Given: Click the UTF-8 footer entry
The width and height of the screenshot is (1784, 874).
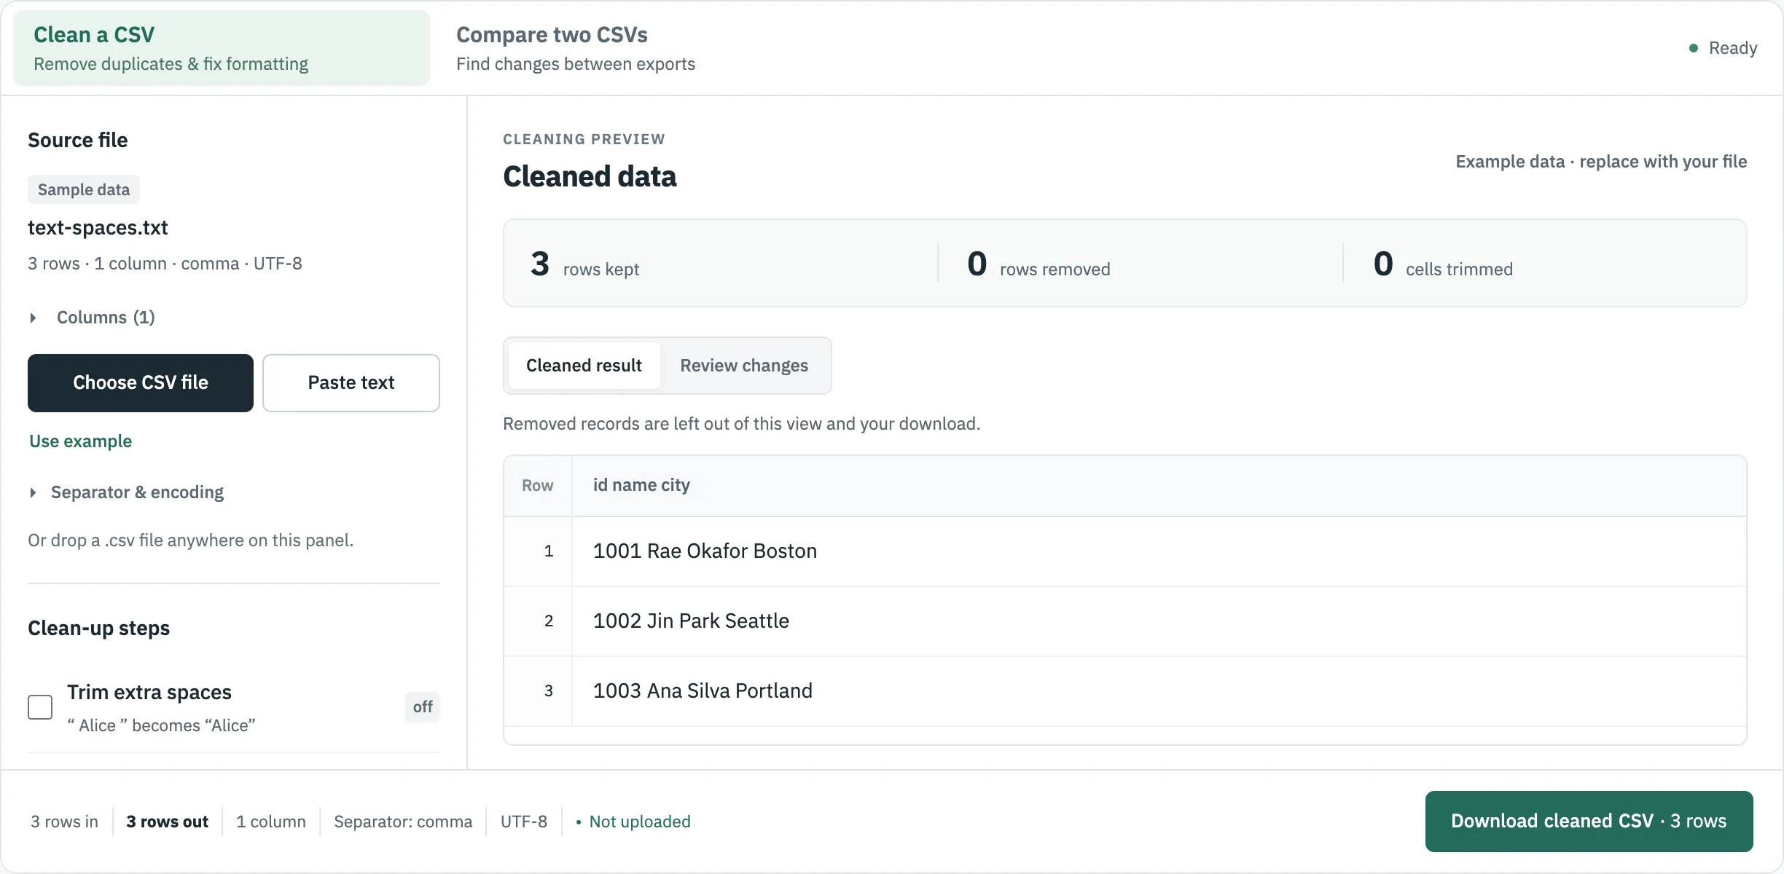Looking at the screenshot, I should 524,822.
